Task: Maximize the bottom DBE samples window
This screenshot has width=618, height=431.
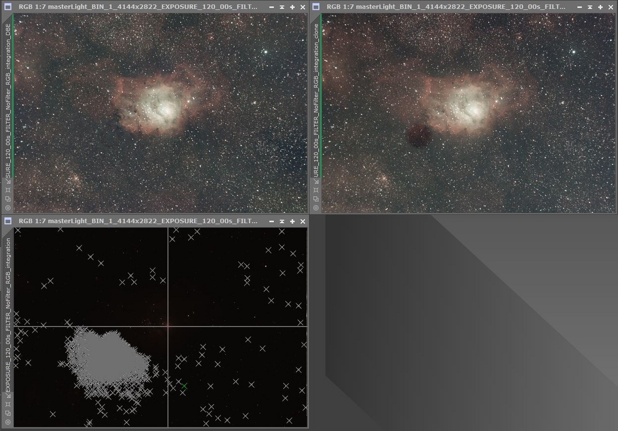Action: [x=292, y=221]
